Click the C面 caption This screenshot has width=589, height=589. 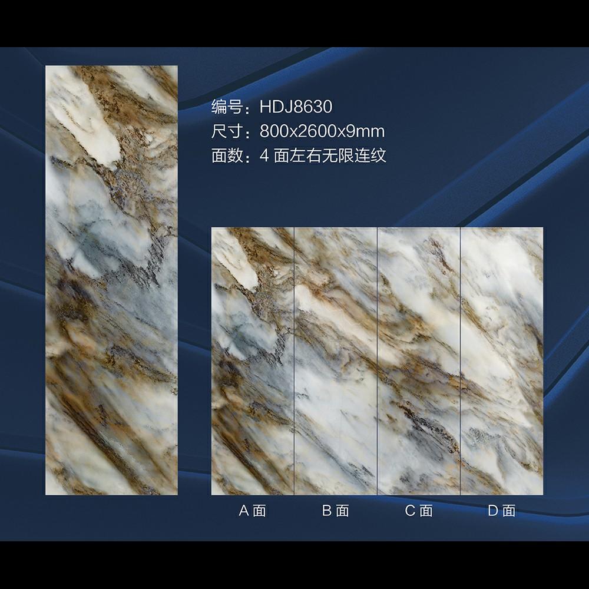coord(419,511)
